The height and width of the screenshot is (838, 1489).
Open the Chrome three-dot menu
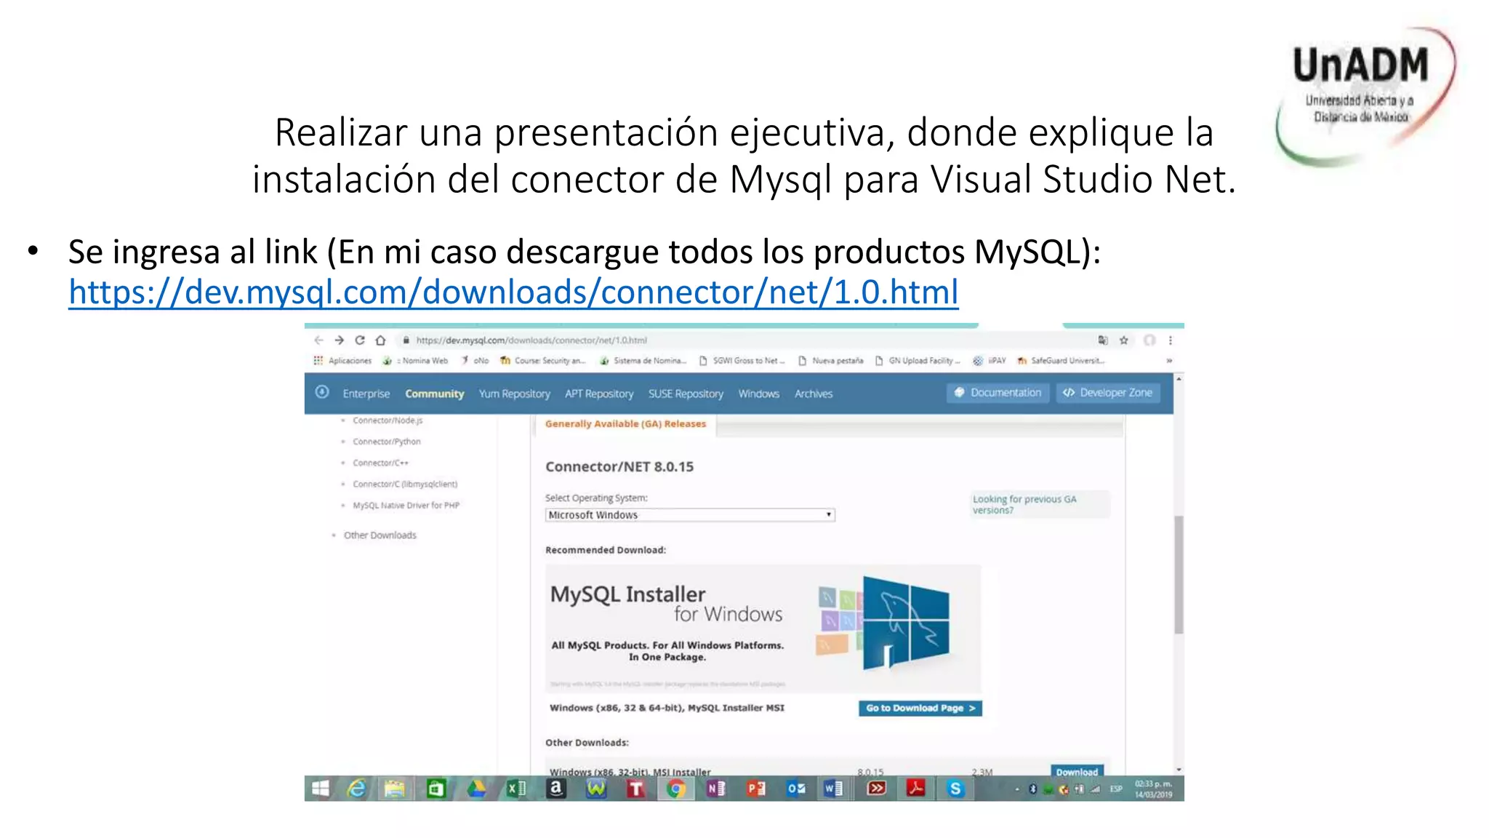(1171, 340)
